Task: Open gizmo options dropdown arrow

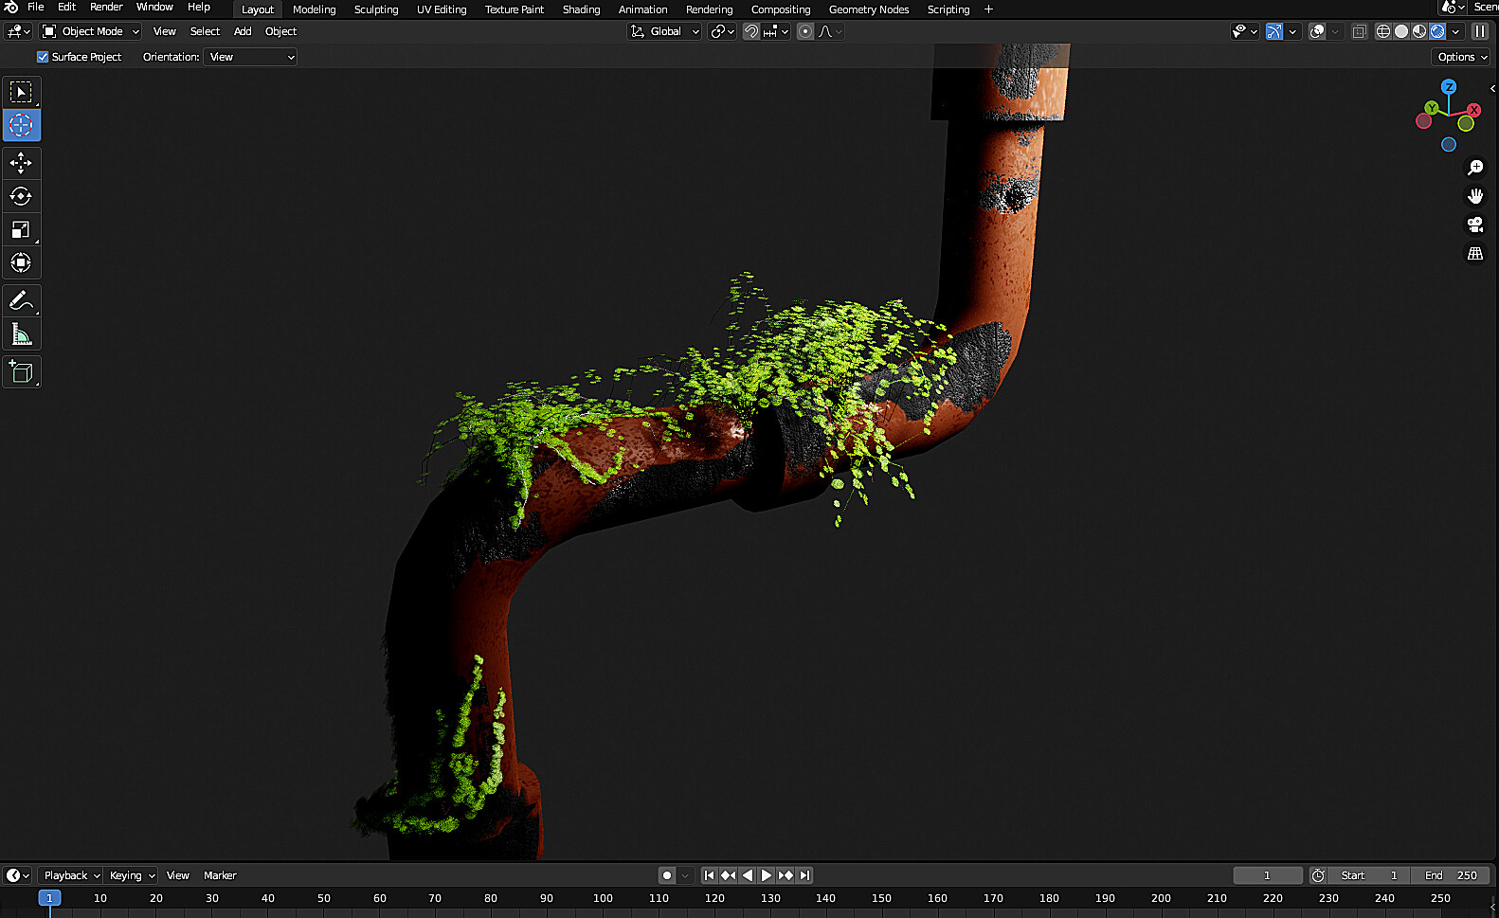Action: (x=1292, y=31)
